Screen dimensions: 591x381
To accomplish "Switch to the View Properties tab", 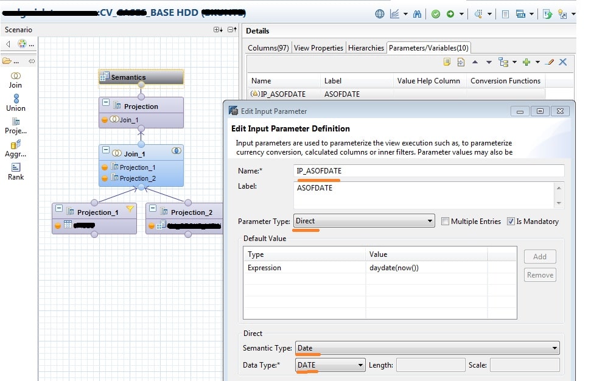I will click(318, 47).
